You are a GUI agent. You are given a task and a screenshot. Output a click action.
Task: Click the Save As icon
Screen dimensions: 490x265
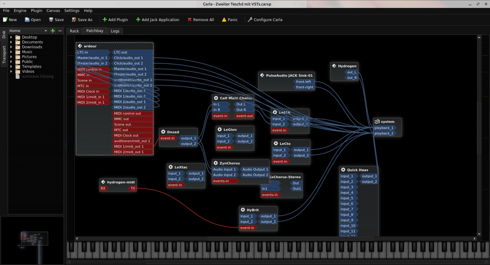(74, 20)
